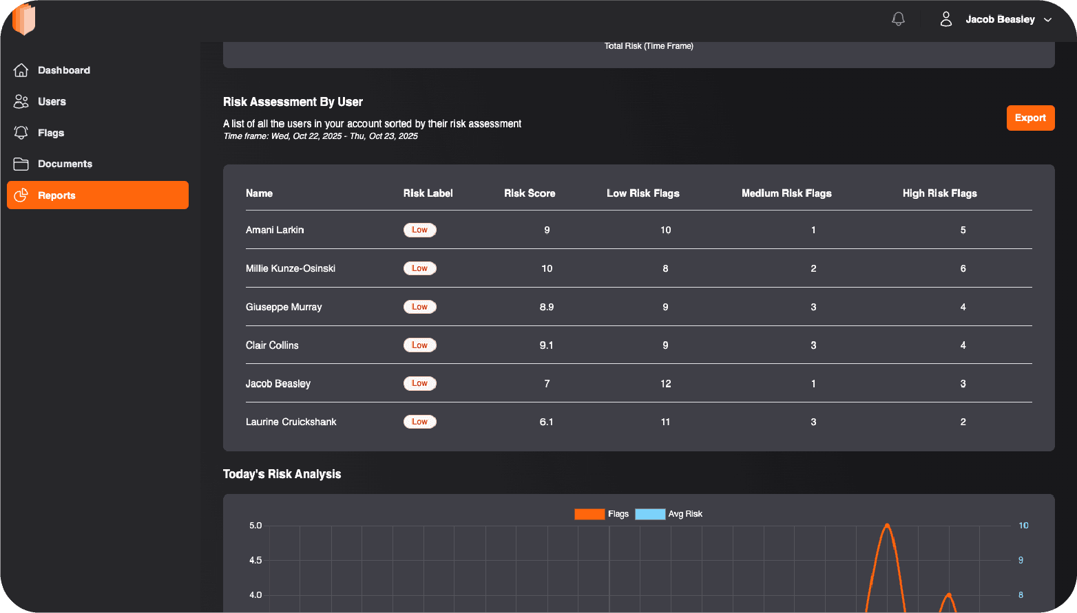Open the Documents menu item

coord(65,164)
